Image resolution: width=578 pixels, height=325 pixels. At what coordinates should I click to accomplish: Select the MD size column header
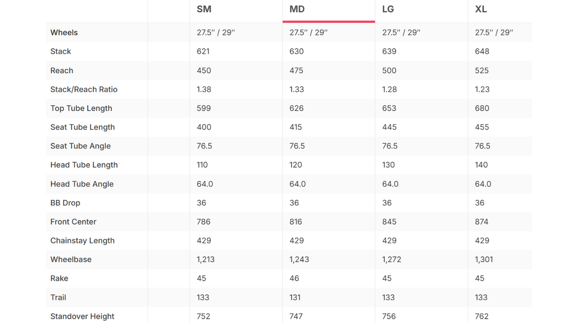click(297, 9)
